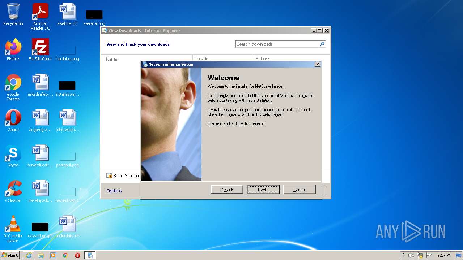Open Windows Explorer from taskbar
The height and width of the screenshot is (260, 463).
click(x=41, y=255)
